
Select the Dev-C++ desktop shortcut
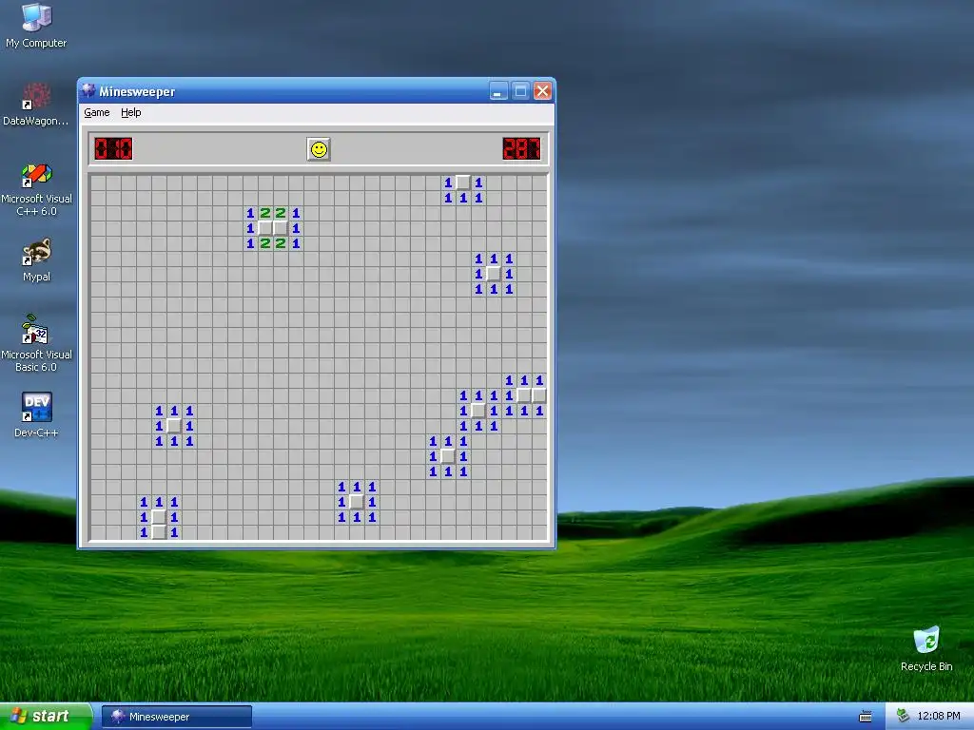coord(36,414)
